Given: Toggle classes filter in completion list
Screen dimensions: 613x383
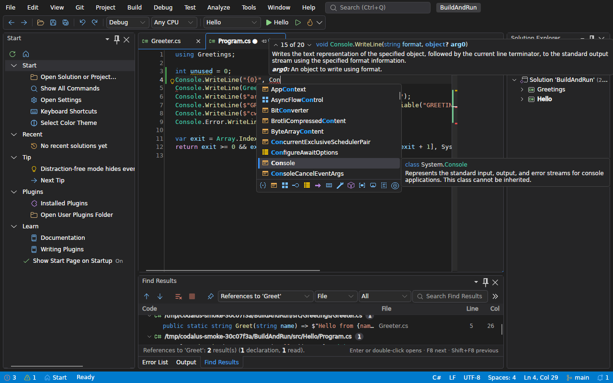Looking at the screenshot, I should (x=274, y=185).
